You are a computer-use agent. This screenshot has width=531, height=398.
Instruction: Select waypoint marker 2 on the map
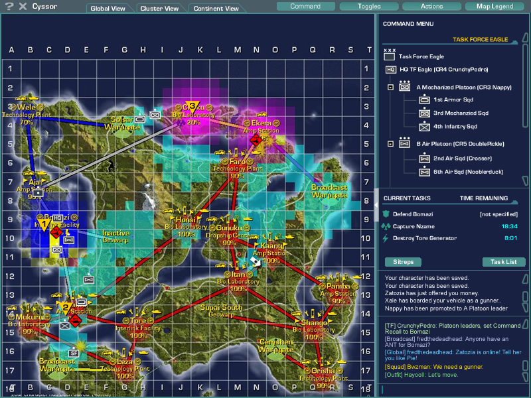(66, 308)
